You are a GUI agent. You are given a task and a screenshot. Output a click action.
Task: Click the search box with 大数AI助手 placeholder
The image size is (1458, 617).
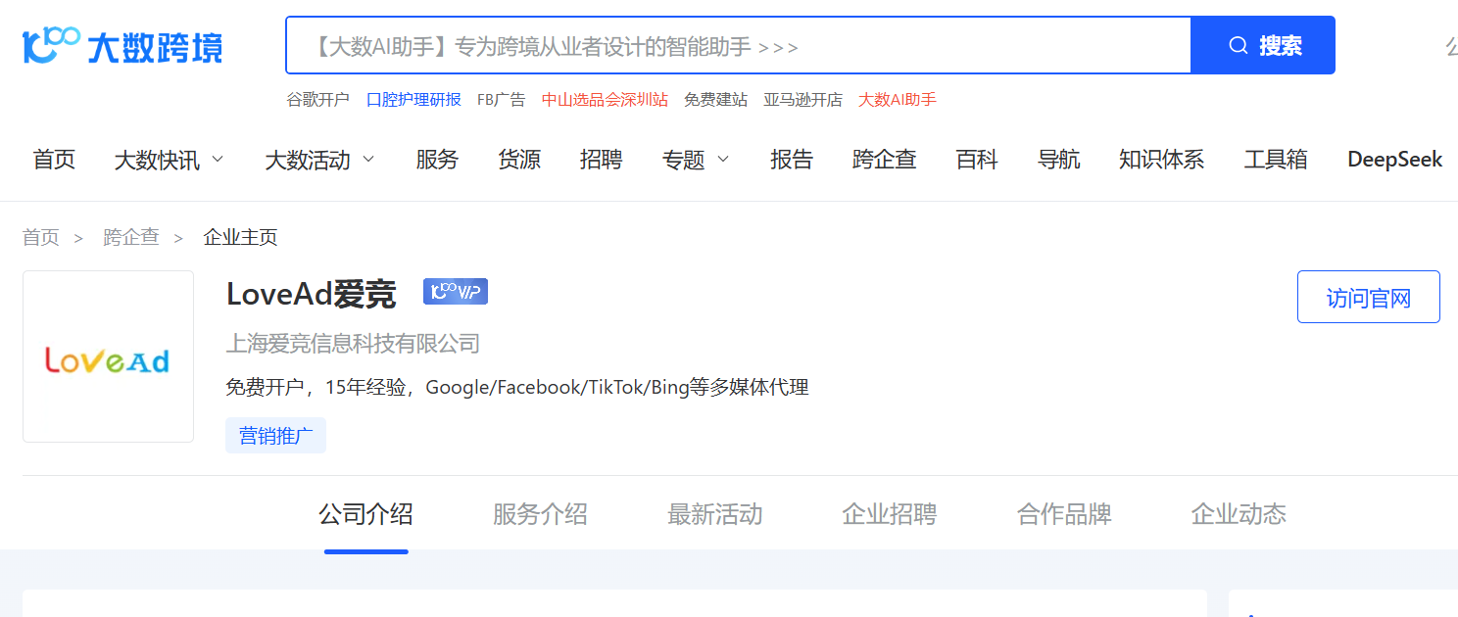738,45
